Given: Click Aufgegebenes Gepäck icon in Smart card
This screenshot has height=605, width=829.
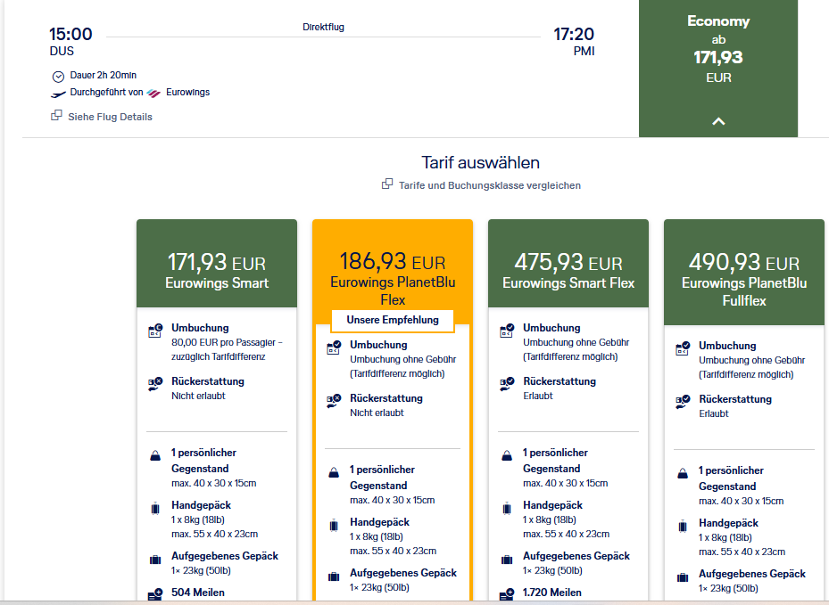Looking at the screenshot, I should [155, 560].
